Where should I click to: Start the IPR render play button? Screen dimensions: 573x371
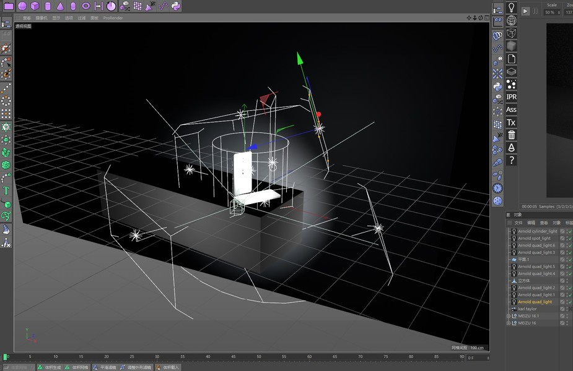click(525, 11)
